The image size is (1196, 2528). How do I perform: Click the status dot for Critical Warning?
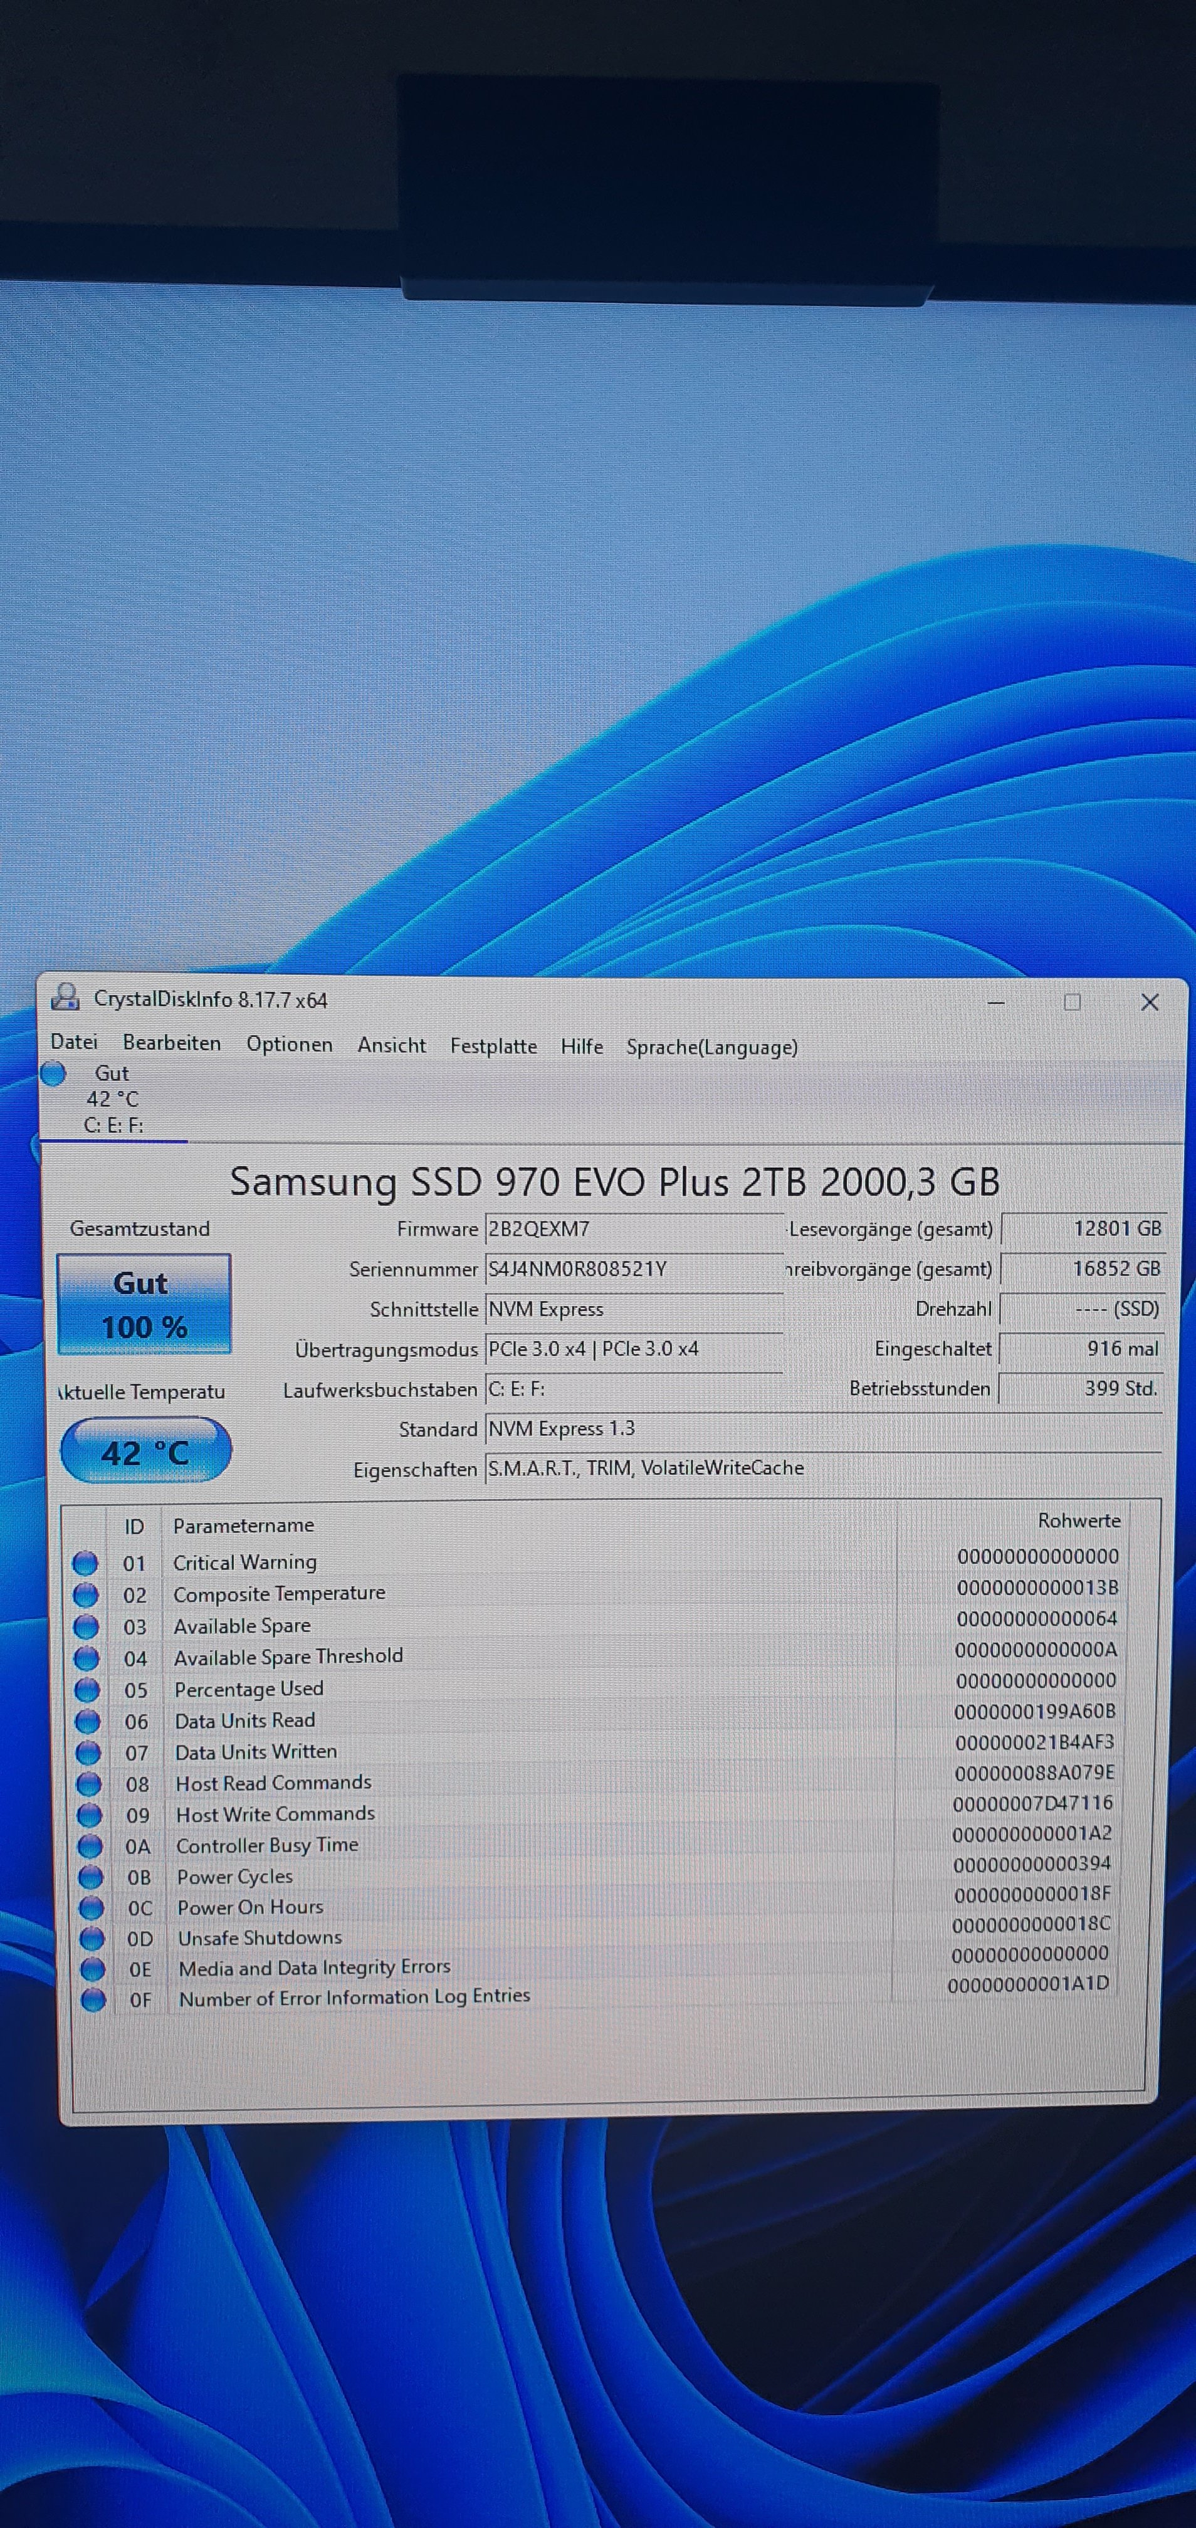tap(85, 1562)
